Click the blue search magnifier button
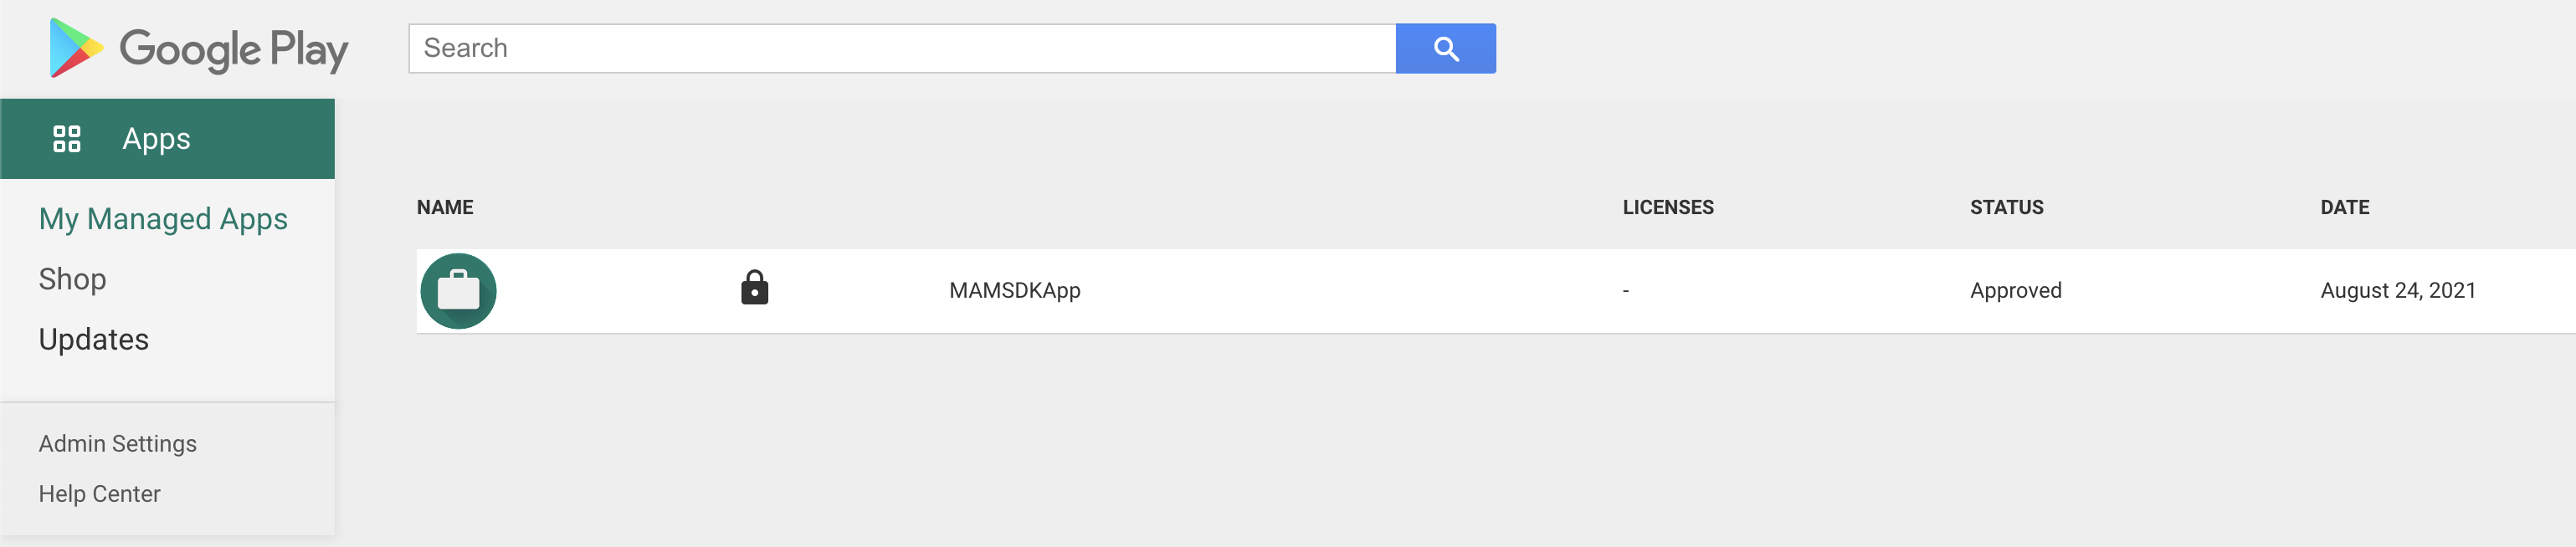This screenshot has height=547, width=2576. [x=1445, y=48]
